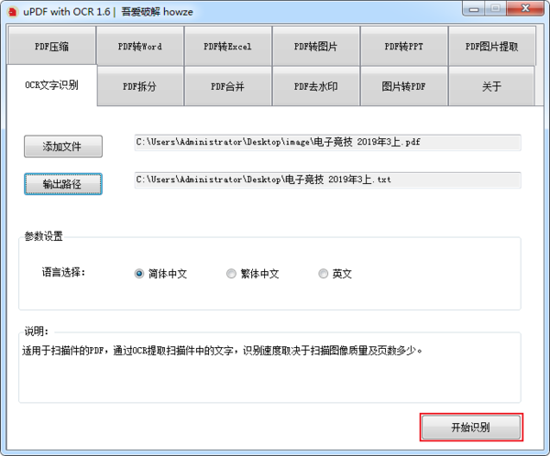Open the 关于 tab
550x456 pixels.
click(x=491, y=86)
